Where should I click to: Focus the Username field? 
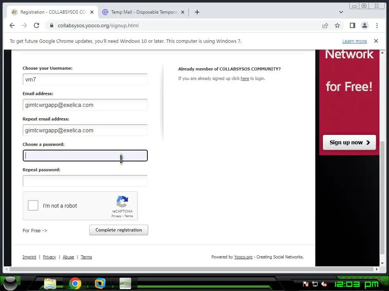click(x=85, y=80)
